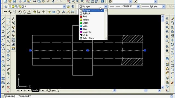Select the Rectangle draw tool
Viewport: 175px width, 98px height.
(3, 36)
